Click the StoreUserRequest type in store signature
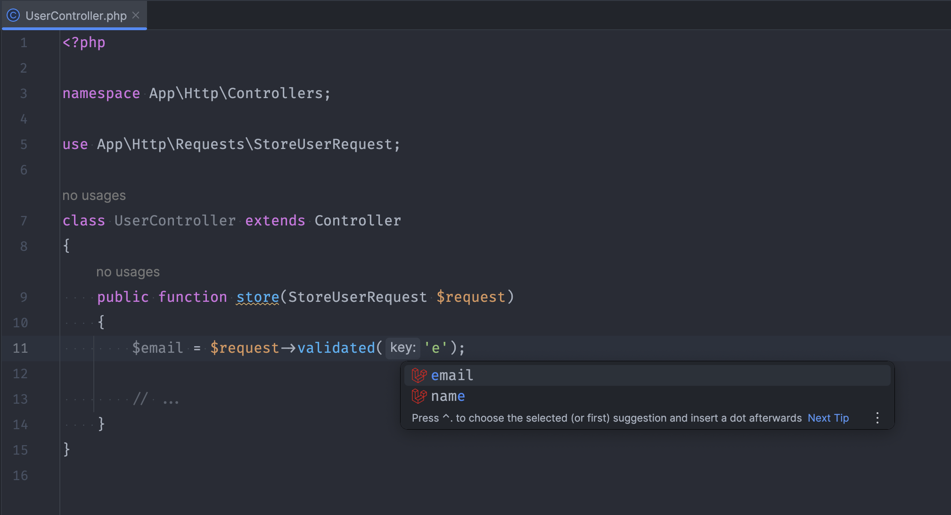The image size is (951, 515). tap(357, 297)
